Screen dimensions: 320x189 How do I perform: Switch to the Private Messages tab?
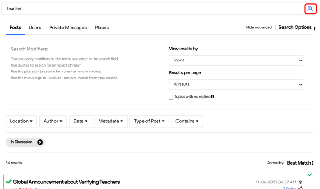pos(68,28)
